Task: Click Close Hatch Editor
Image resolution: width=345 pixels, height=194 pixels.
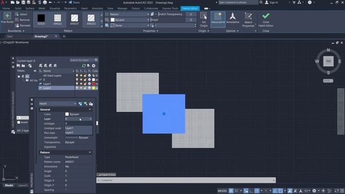Action: pyautogui.click(x=266, y=20)
